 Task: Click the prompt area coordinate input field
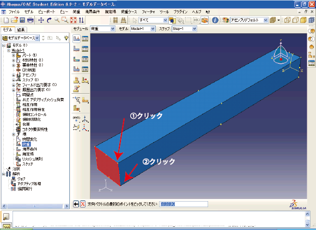[184, 204]
